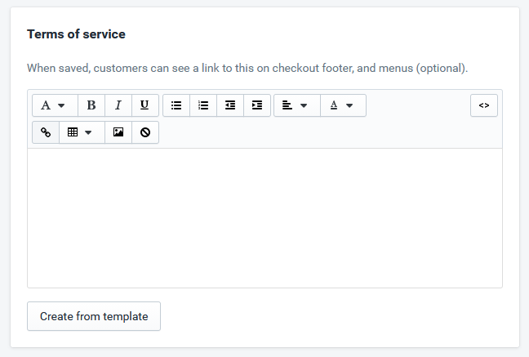Click the underlined A color icon
Screen dimensions: 529x357
click(334, 105)
